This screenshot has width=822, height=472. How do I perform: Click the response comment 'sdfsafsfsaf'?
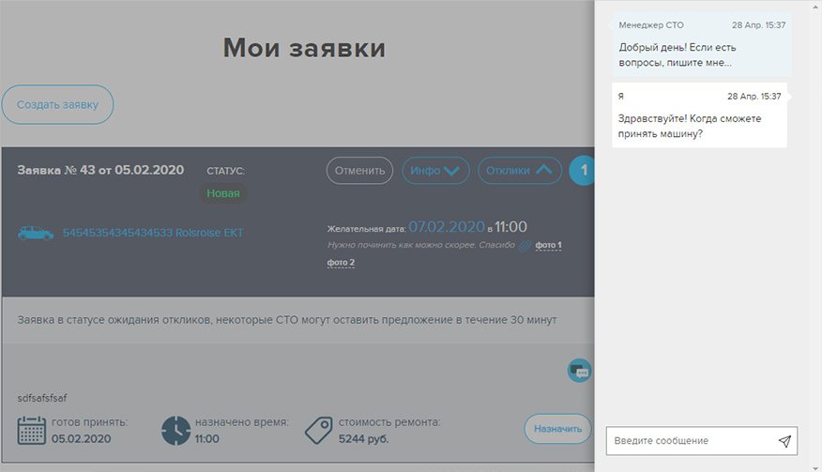pyautogui.click(x=42, y=398)
